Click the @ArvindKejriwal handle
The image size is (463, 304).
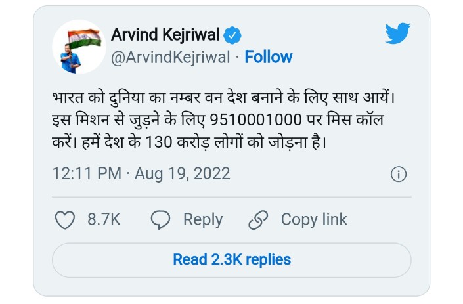coord(170,57)
